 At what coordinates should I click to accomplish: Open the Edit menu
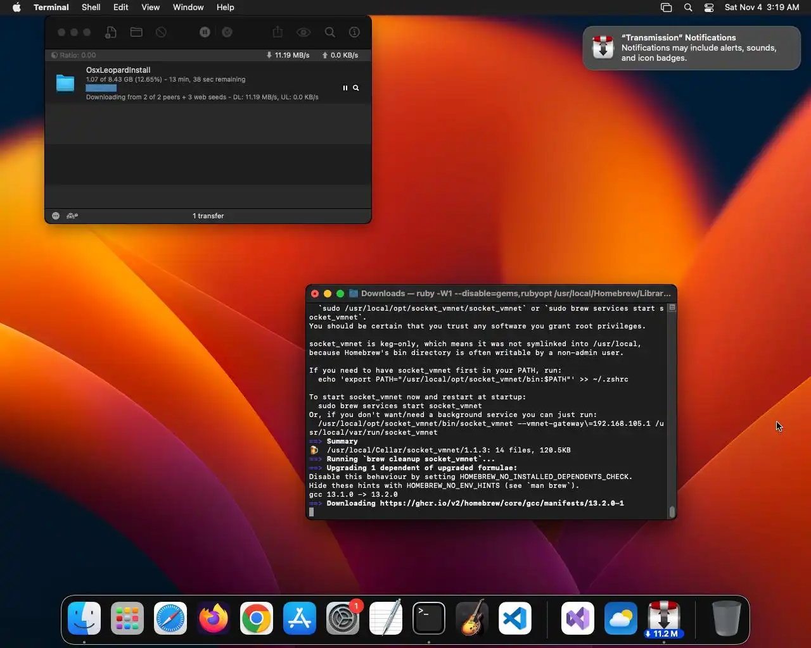point(121,7)
